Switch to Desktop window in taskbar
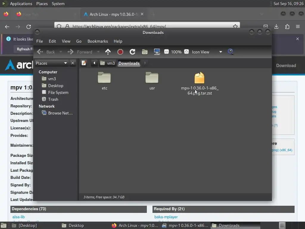This screenshot has width=305, height=229. [x=73, y=225]
